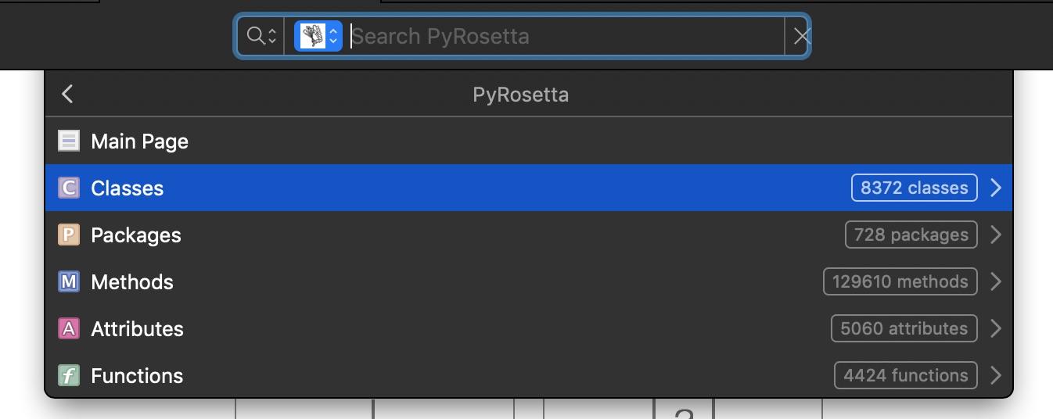Click the blue Methods M icon
The height and width of the screenshot is (419, 1053).
(x=69, y=282)
